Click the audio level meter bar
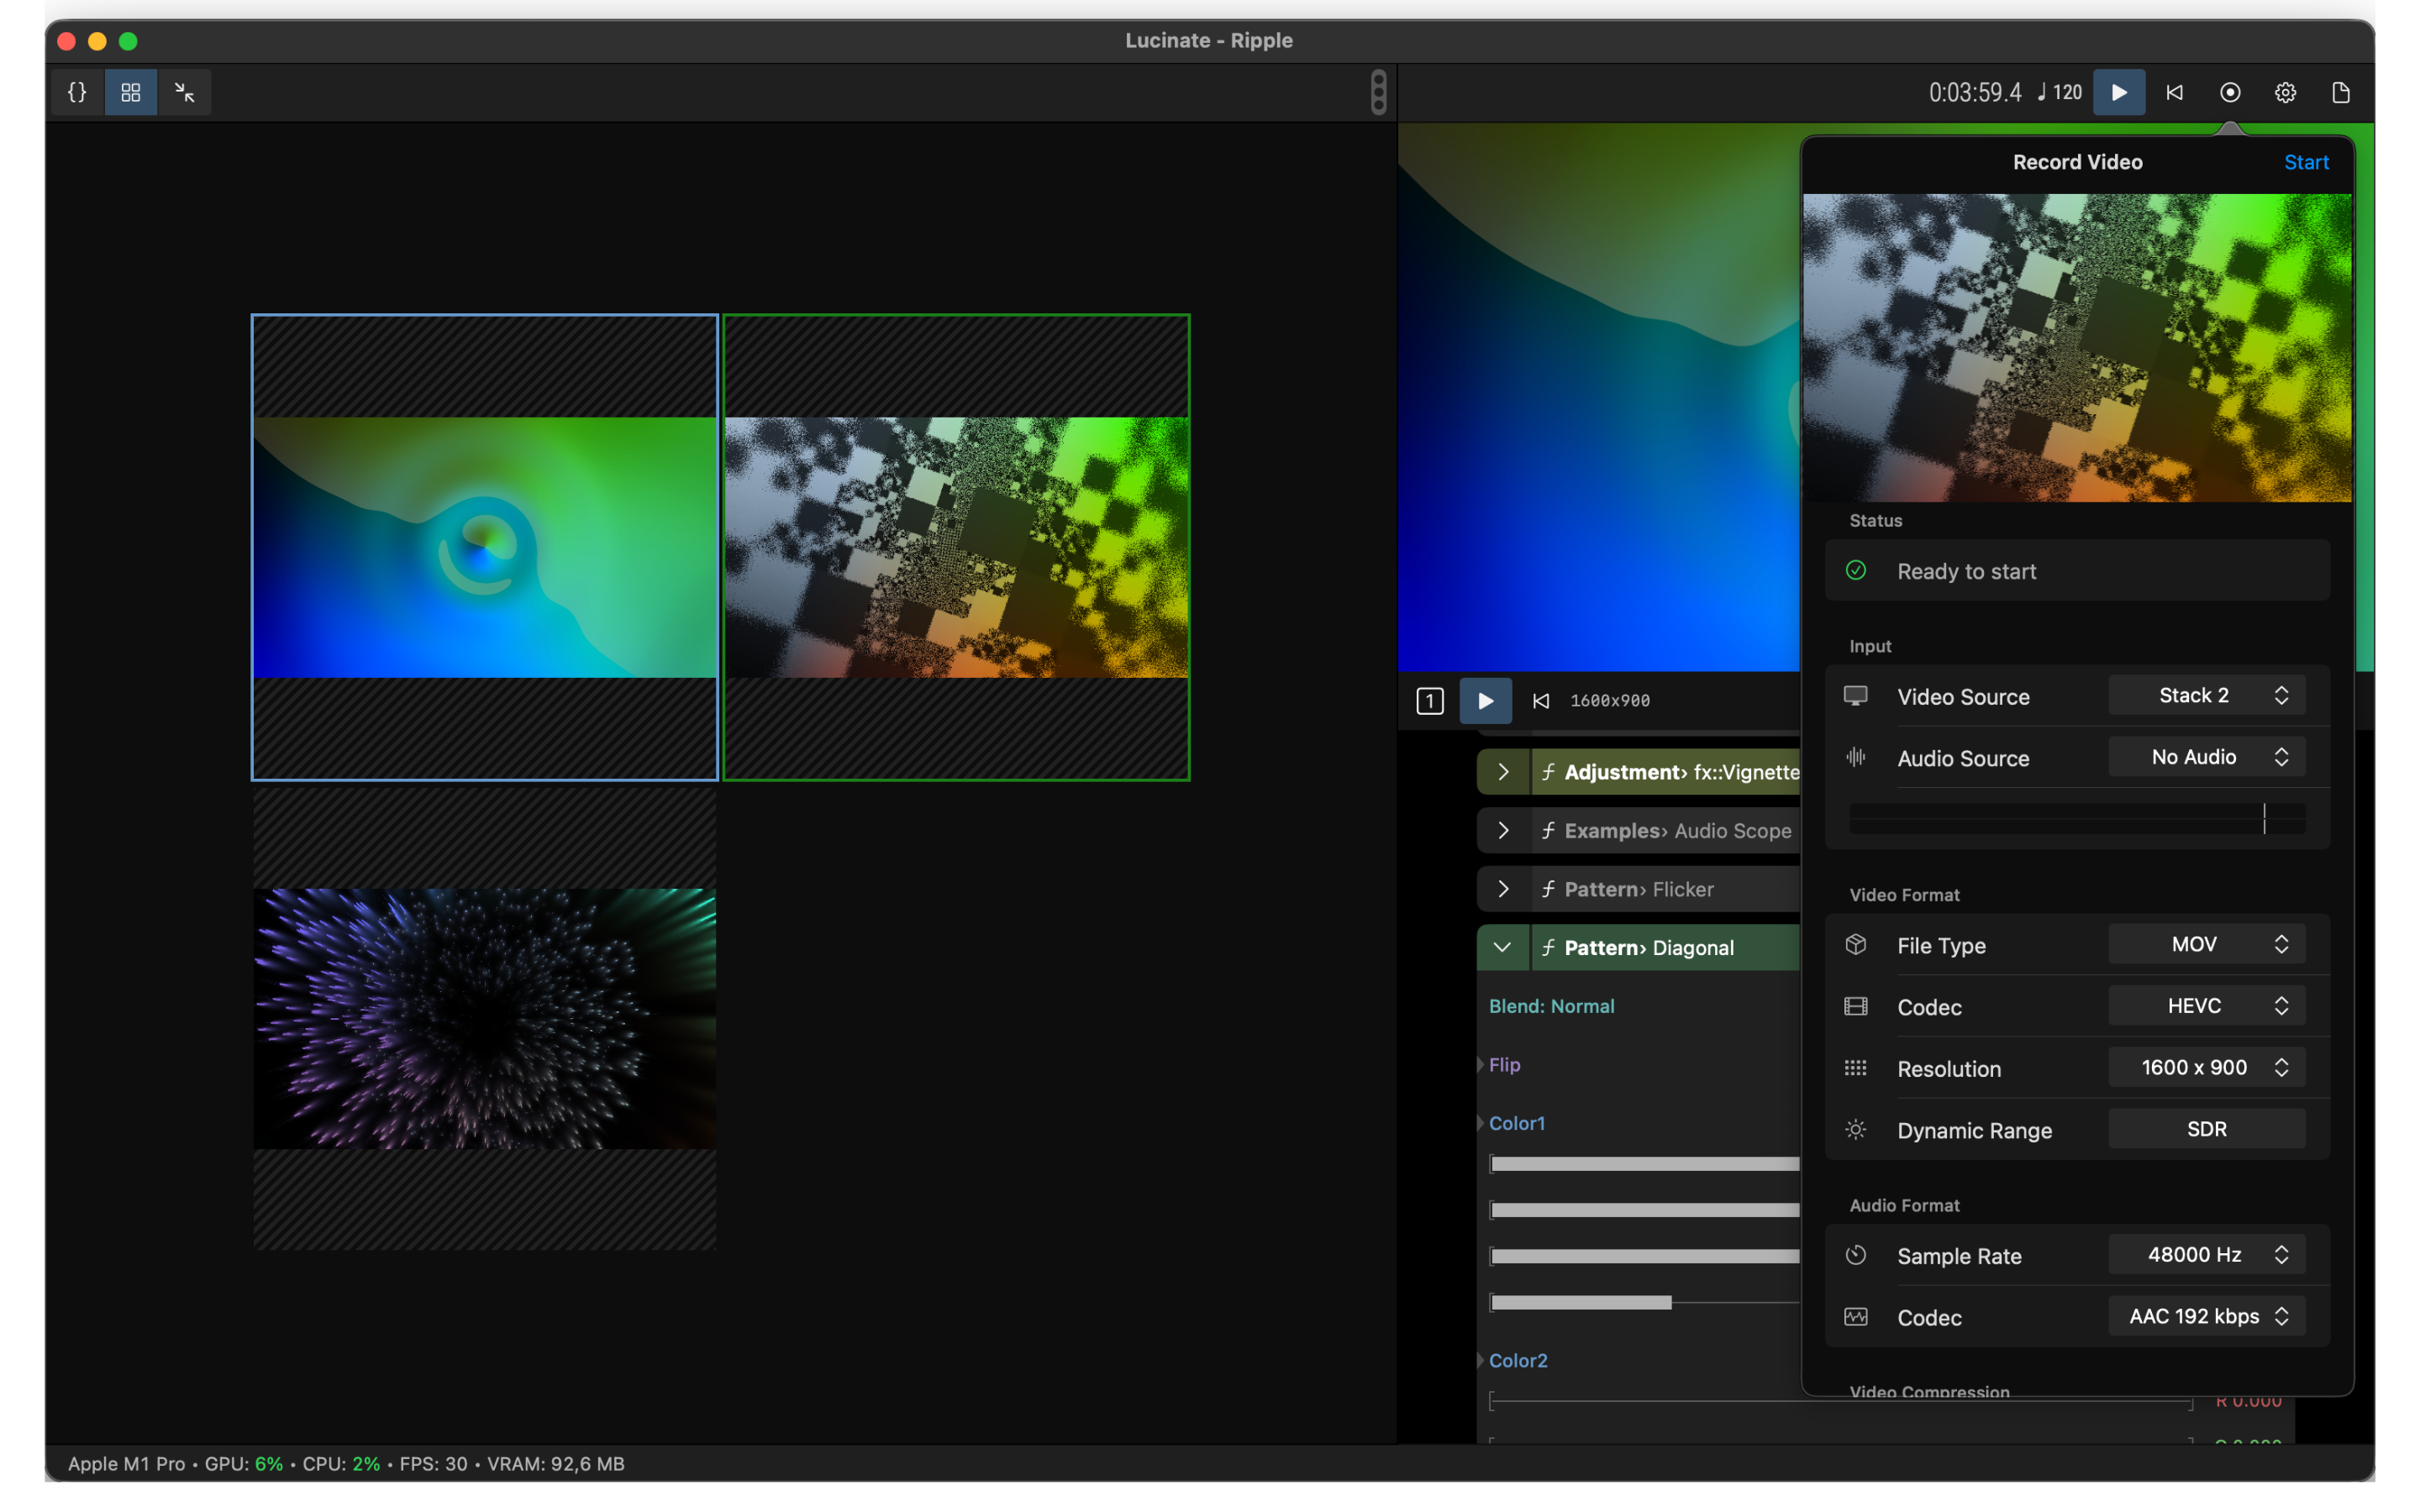The height and width of the screenshot is (1512, 2420). point(2077,818)
